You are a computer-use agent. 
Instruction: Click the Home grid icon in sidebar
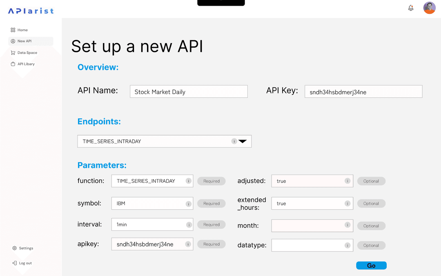[x=13, y=30]
